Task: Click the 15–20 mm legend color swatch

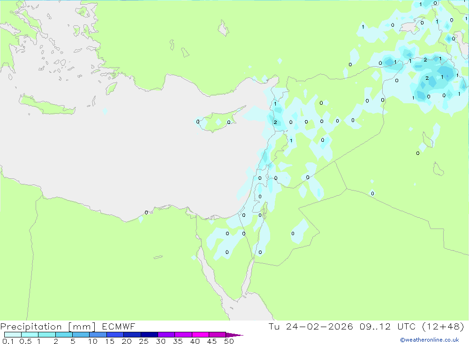Action: pyautogui.click(x=115, y=335)
